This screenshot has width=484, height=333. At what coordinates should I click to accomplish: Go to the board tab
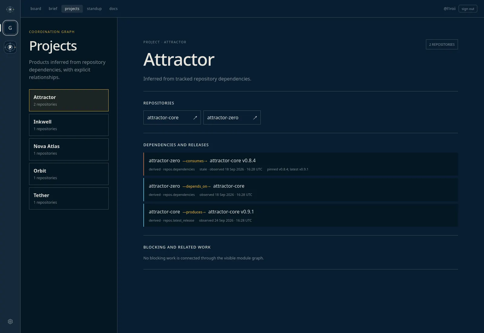click(36, 9)
